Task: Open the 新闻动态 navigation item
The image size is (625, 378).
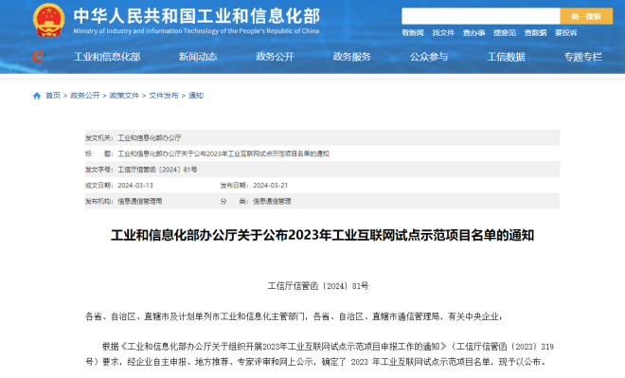Action: click(198, 57)
